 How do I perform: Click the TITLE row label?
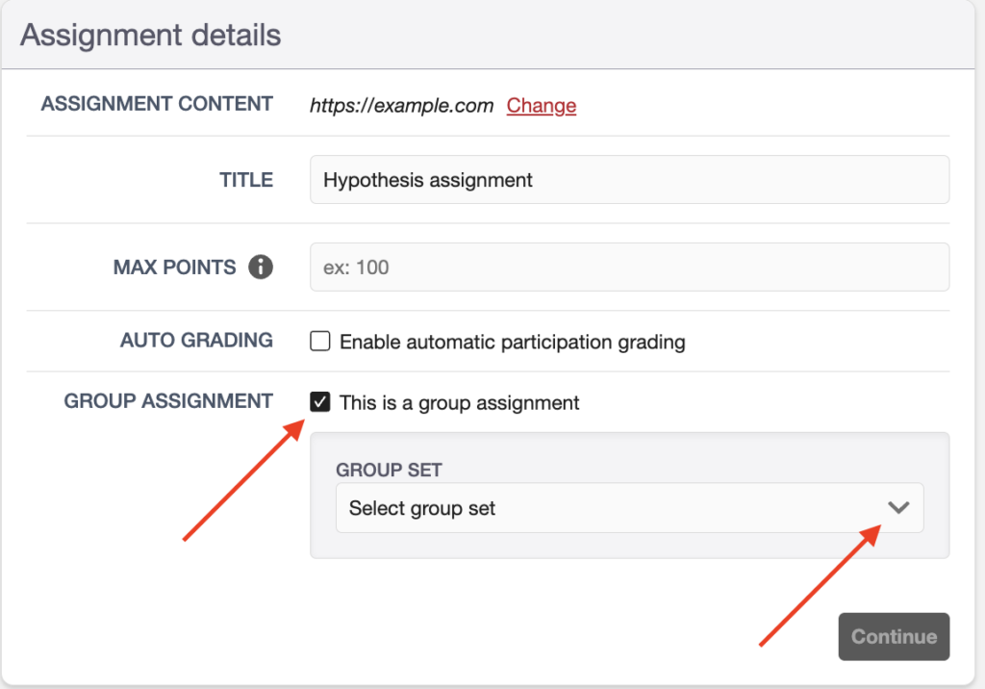click(246, 180)
